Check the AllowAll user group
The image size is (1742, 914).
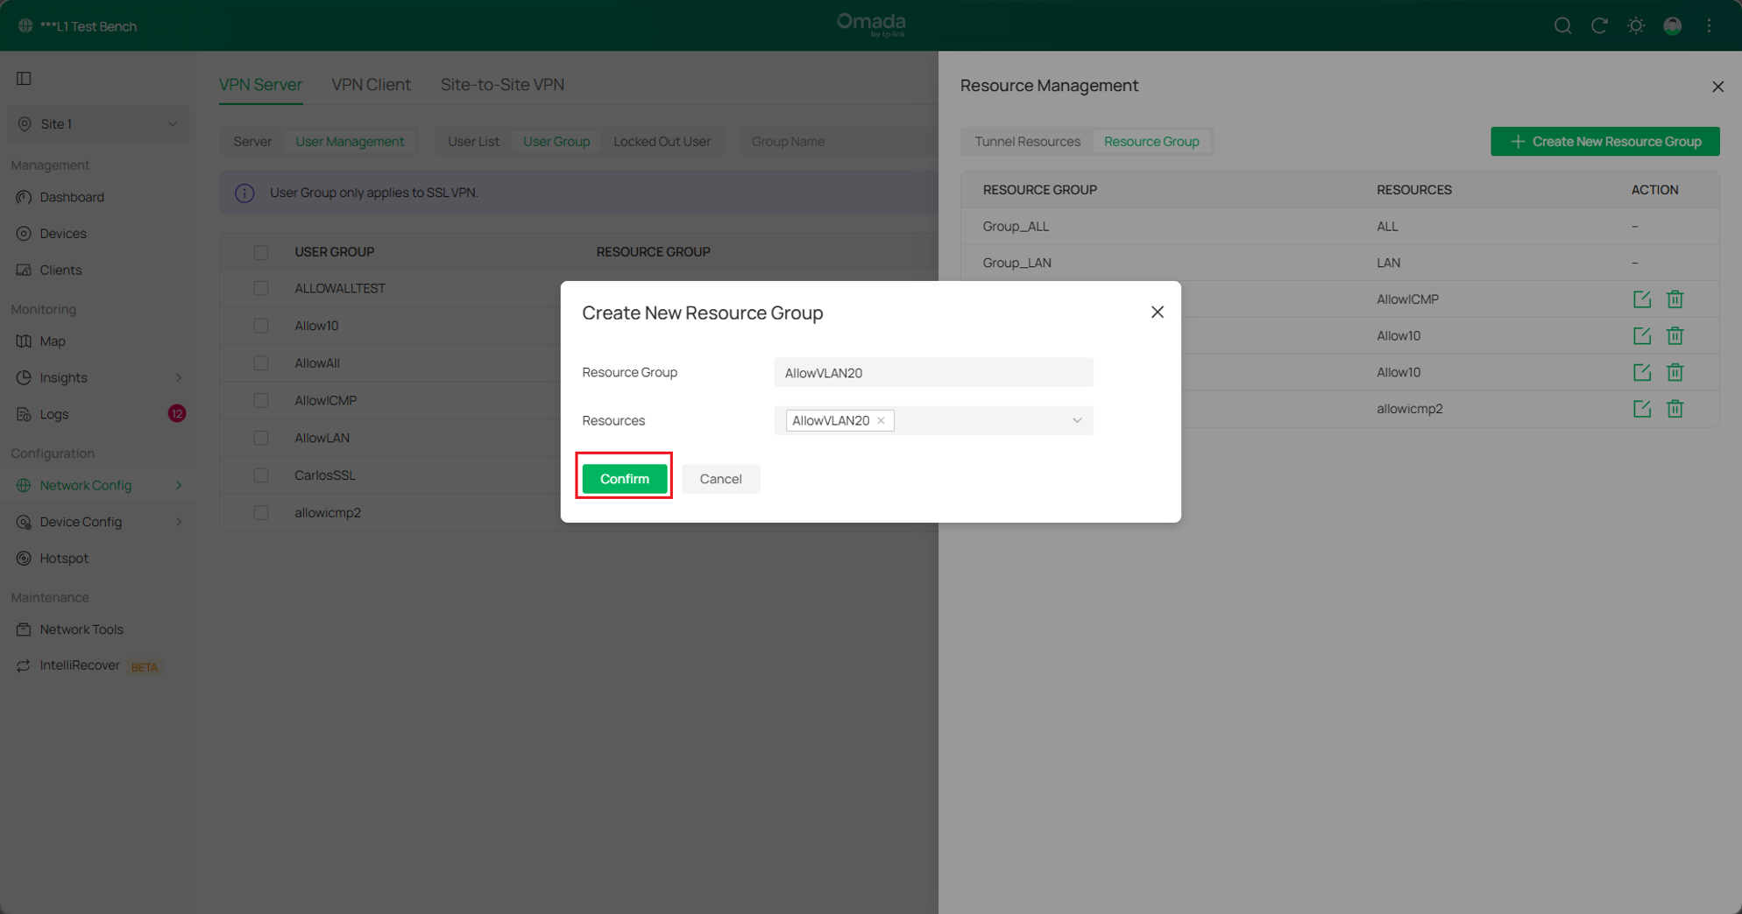[x=261, y=363]
